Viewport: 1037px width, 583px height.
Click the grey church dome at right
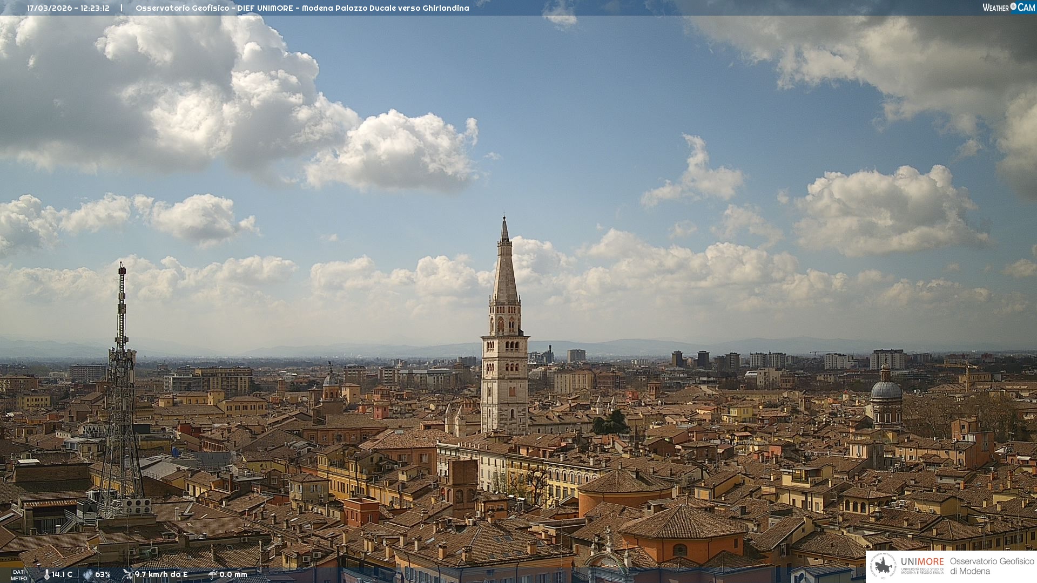coord(886,390)
